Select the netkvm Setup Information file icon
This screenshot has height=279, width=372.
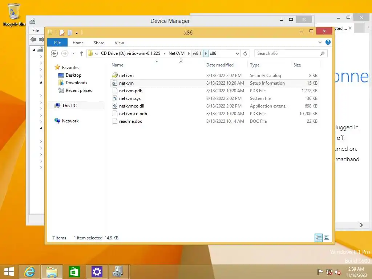point(115,83)
